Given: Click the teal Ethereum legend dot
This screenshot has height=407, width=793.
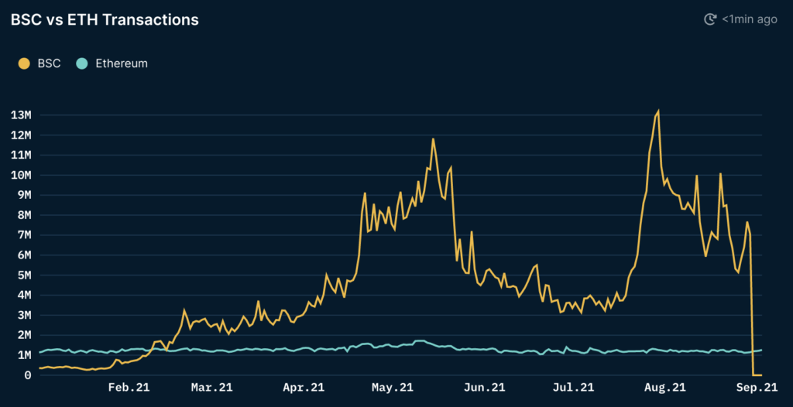Looking at the screenshot, I should point(82,63).
